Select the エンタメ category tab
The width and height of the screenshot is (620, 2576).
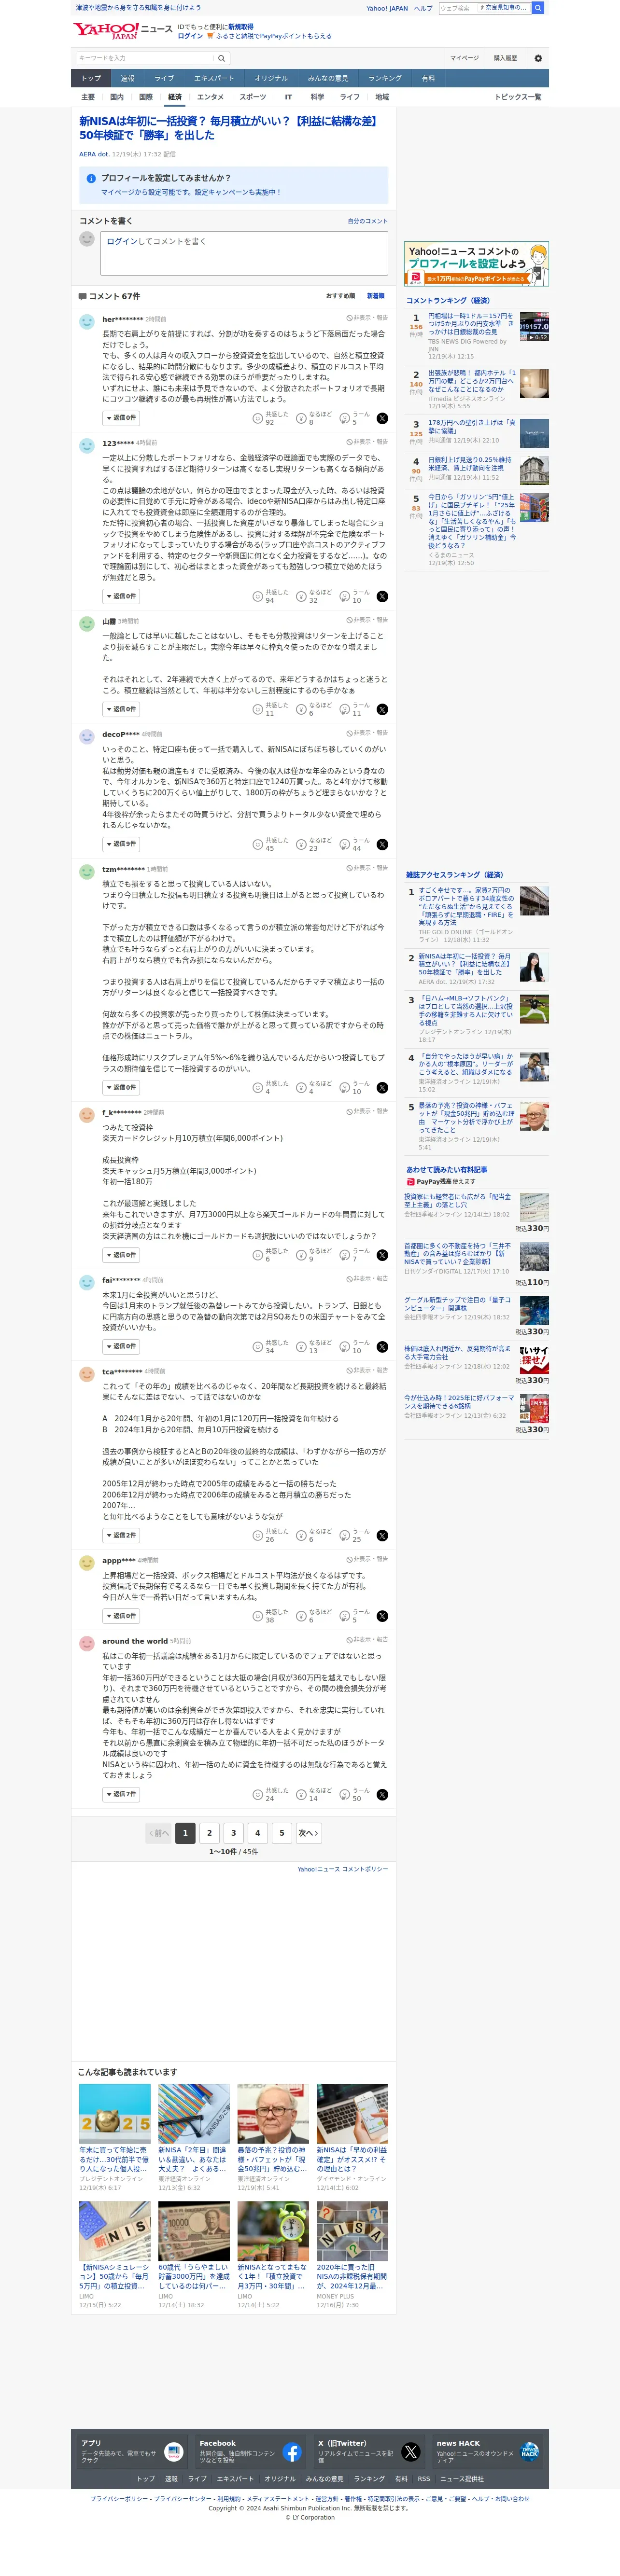click(x=210, y=97)
